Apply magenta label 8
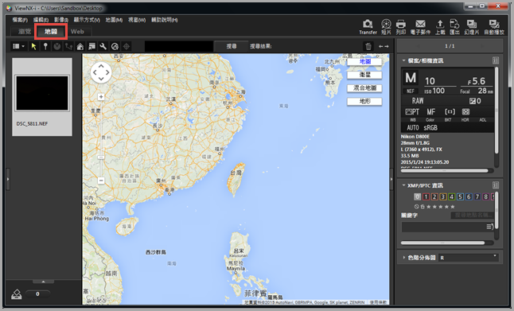This screenshot has height=311, width=514. click(x=486, y=196)
